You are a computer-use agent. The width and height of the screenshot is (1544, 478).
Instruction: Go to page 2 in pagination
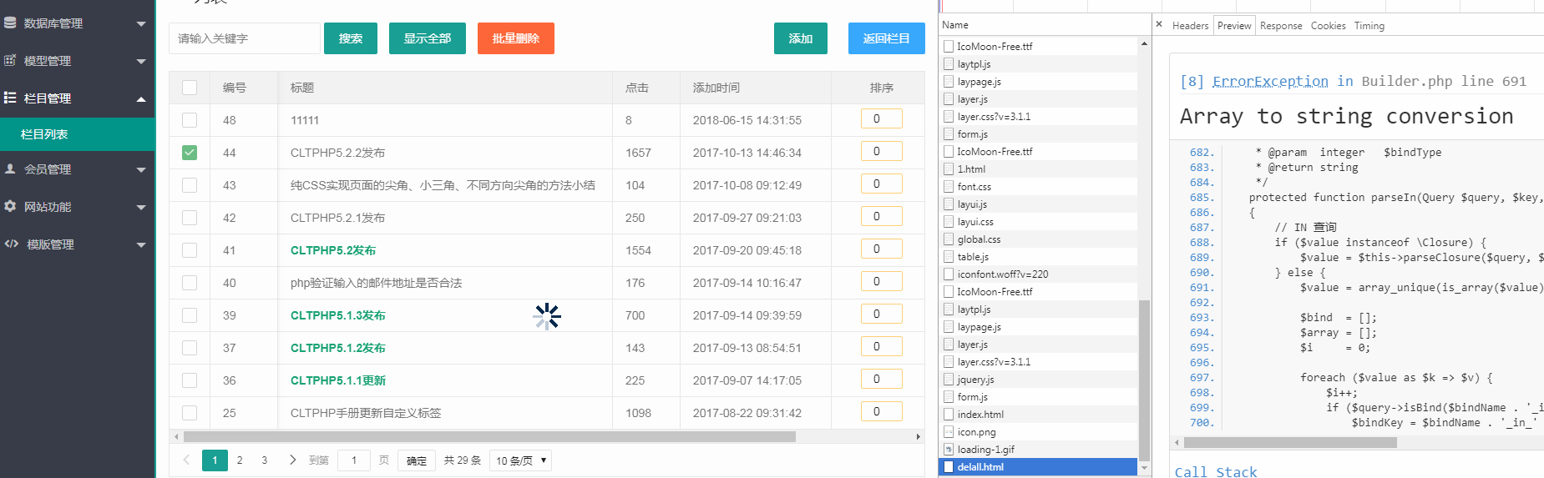[240, 460]
